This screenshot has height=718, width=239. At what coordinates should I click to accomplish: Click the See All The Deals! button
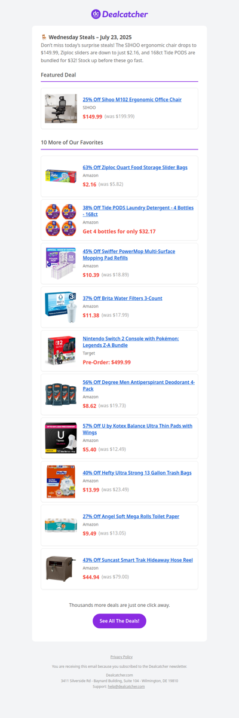(119, 621)
